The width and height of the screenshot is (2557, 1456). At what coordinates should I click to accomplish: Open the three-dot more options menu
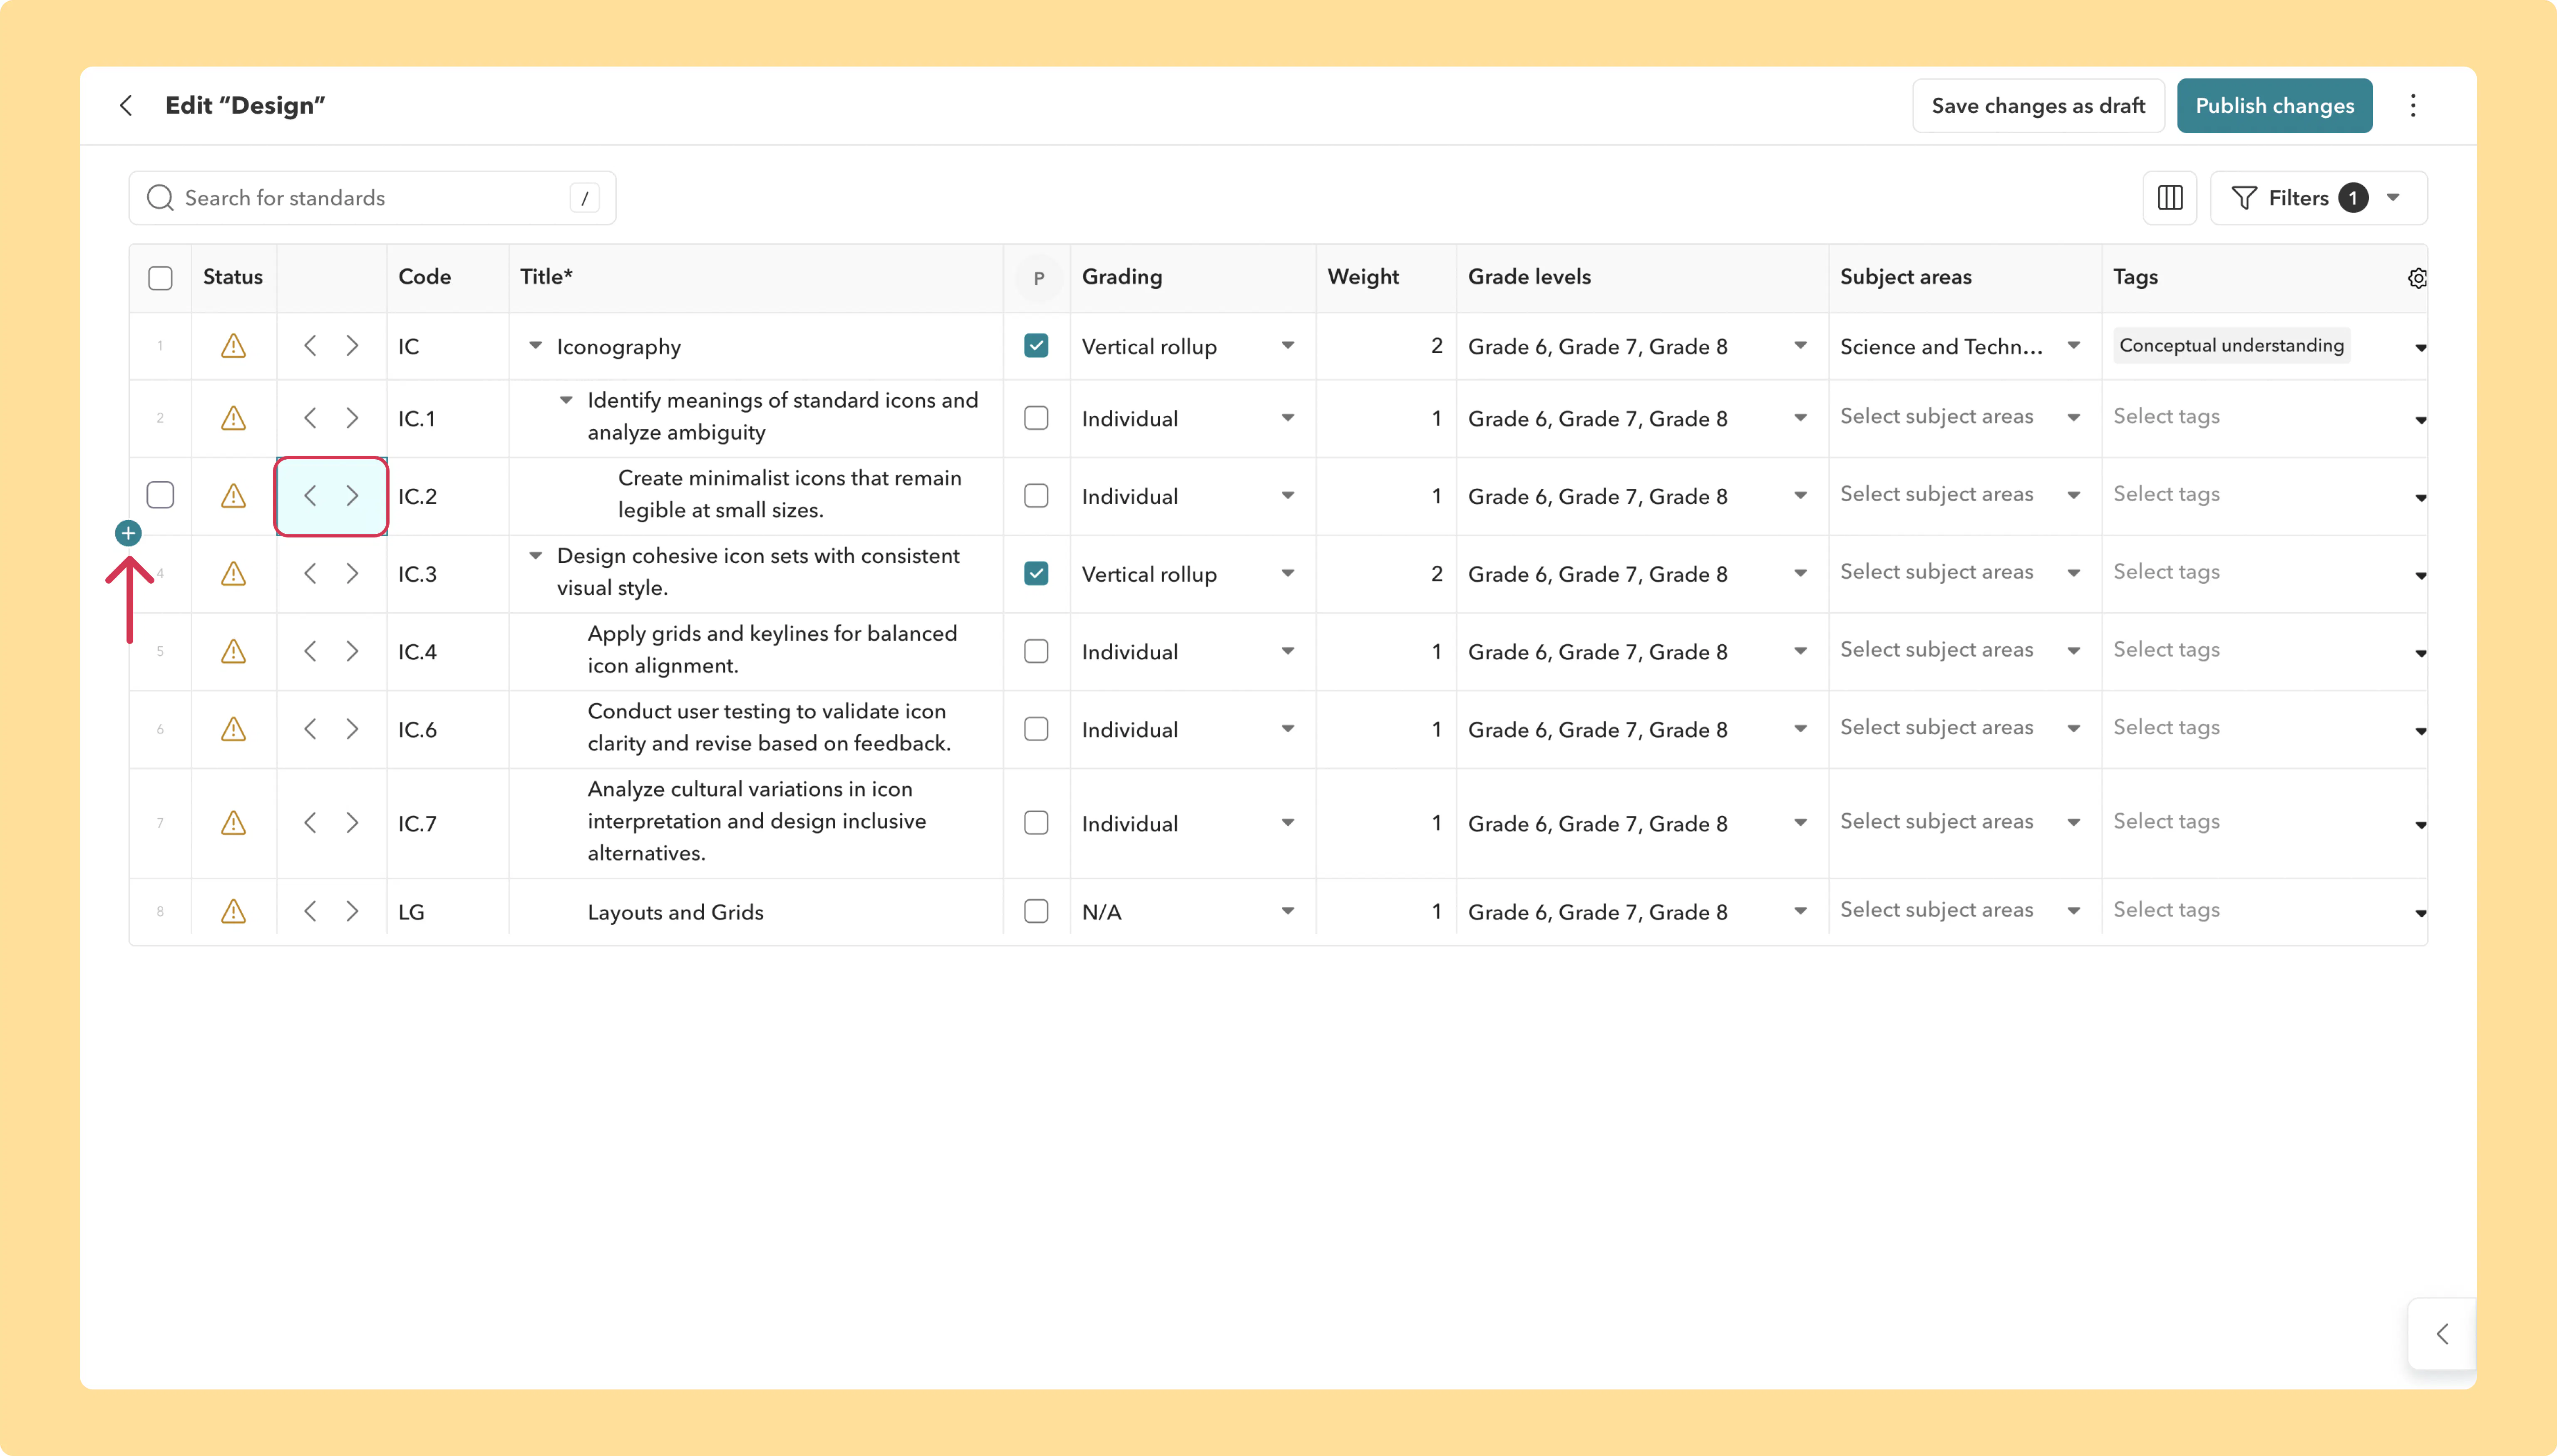pyautogui.click(x=2413, y=105)
